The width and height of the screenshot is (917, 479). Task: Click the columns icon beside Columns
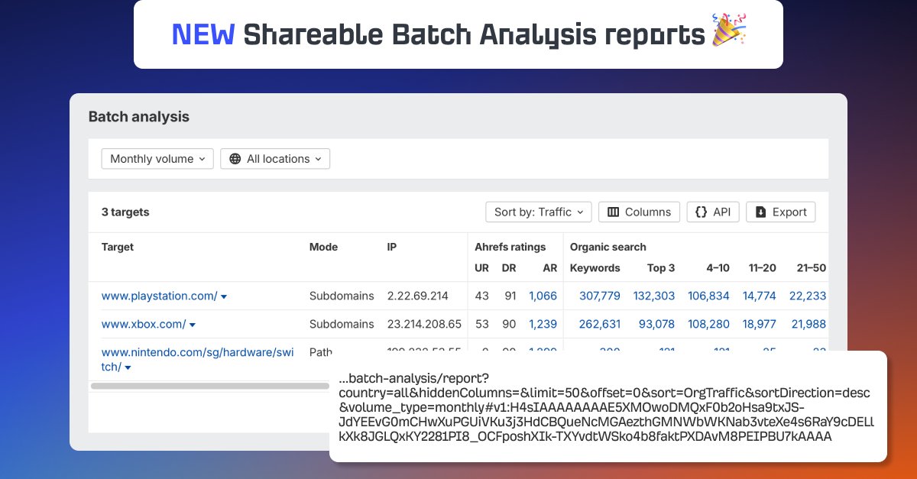[x=613, y=212]
